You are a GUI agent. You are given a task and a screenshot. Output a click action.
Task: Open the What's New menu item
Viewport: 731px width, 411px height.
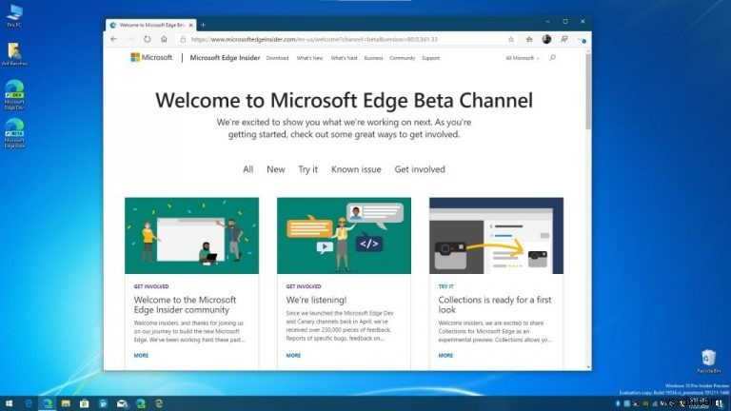coord(309,58)
